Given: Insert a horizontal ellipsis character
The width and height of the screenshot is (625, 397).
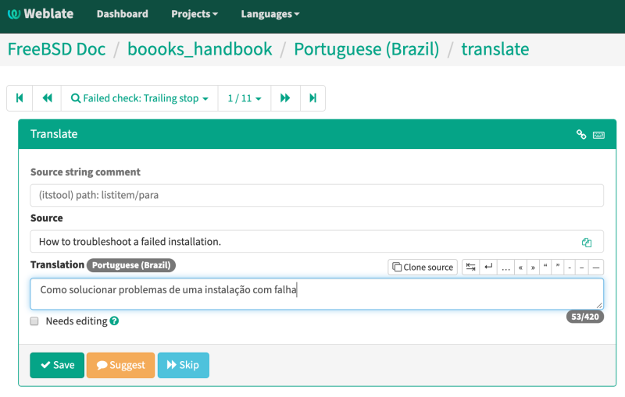Looking at the screenshot, I should (505, 268).
